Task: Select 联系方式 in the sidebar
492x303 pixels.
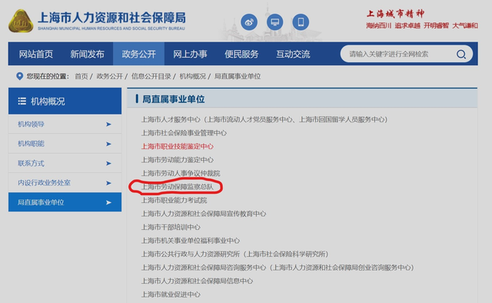Action: (65, 163)
